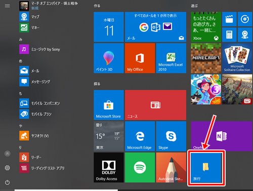Open Dolby Access tile

pyautogui.click(x=109, y=167)
